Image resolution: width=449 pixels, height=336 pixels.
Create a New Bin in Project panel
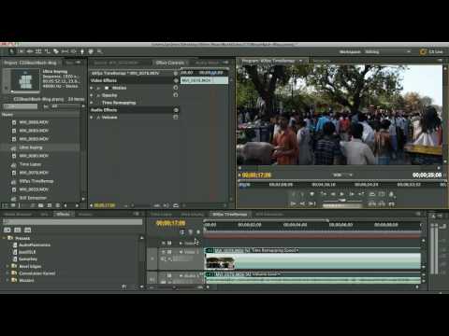pyautogui.click(x=41, y=205)
